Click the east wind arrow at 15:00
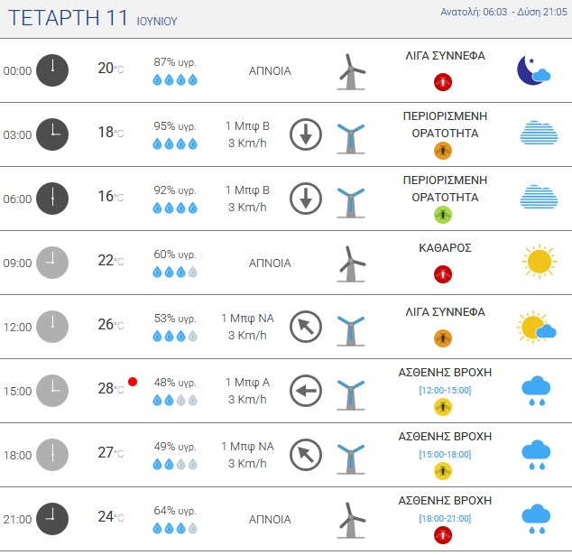572x555 pixels. click(306, 391)
